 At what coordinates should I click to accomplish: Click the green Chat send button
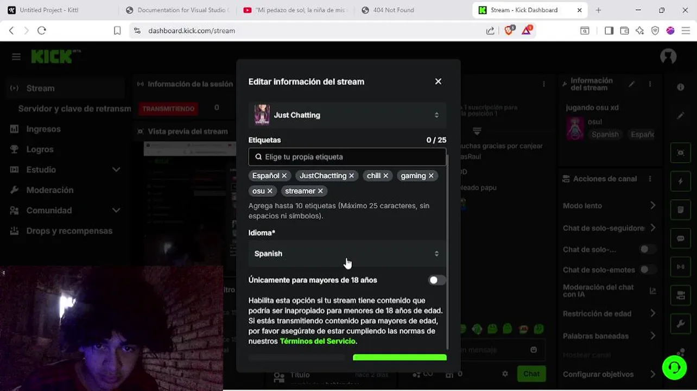click(531, 374)
